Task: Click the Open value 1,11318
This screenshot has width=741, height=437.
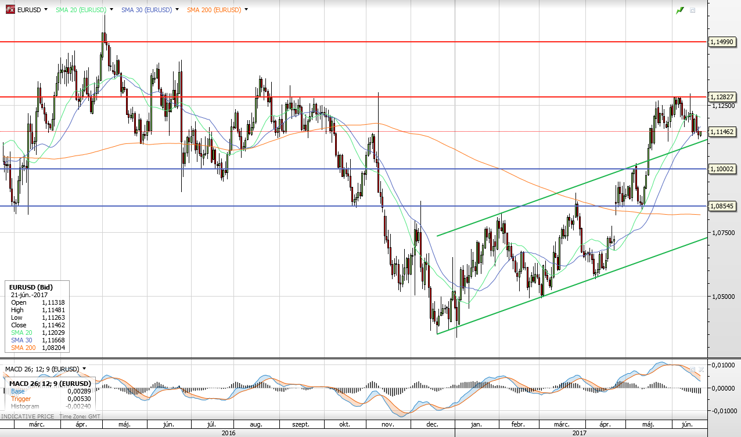Action: [53, 302]
